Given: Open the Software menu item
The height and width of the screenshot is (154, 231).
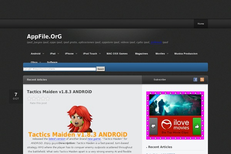Looking at the screenshot, I should pyautogui.click(x=52, y=62).
